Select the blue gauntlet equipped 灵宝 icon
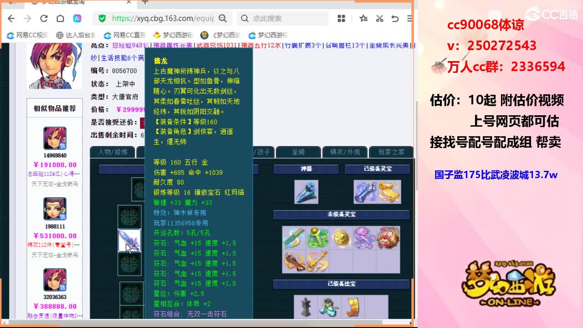 [x=365, y=191]
